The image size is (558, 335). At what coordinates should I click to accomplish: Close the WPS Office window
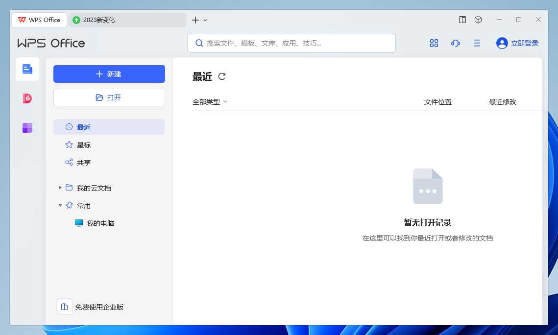point(538,20)
